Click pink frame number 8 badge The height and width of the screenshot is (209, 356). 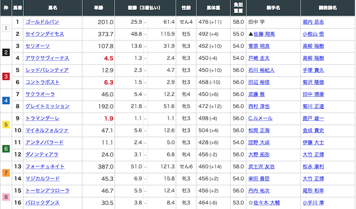(x=6, y=197)
